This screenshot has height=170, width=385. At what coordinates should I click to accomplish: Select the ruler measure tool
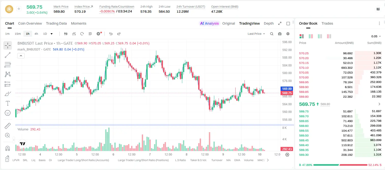8,126
